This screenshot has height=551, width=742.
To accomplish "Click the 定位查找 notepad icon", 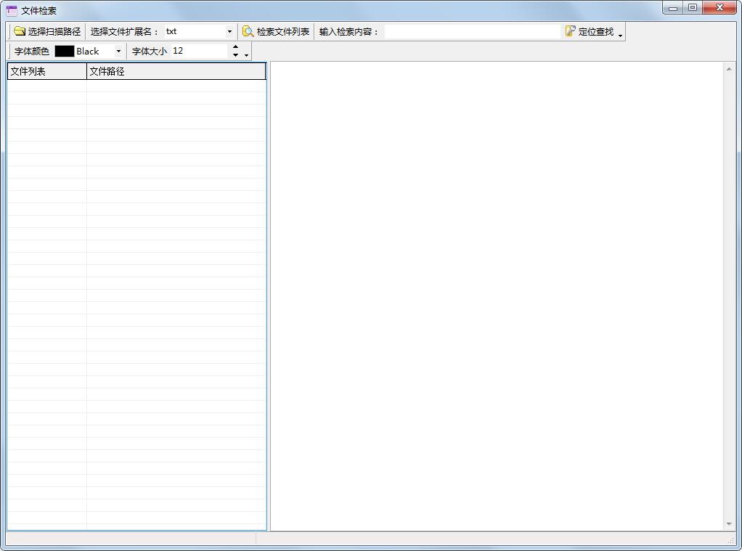I will 571,31.
